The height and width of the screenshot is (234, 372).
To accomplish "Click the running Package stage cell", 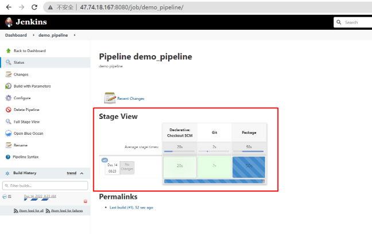I will tap(249, 166).
